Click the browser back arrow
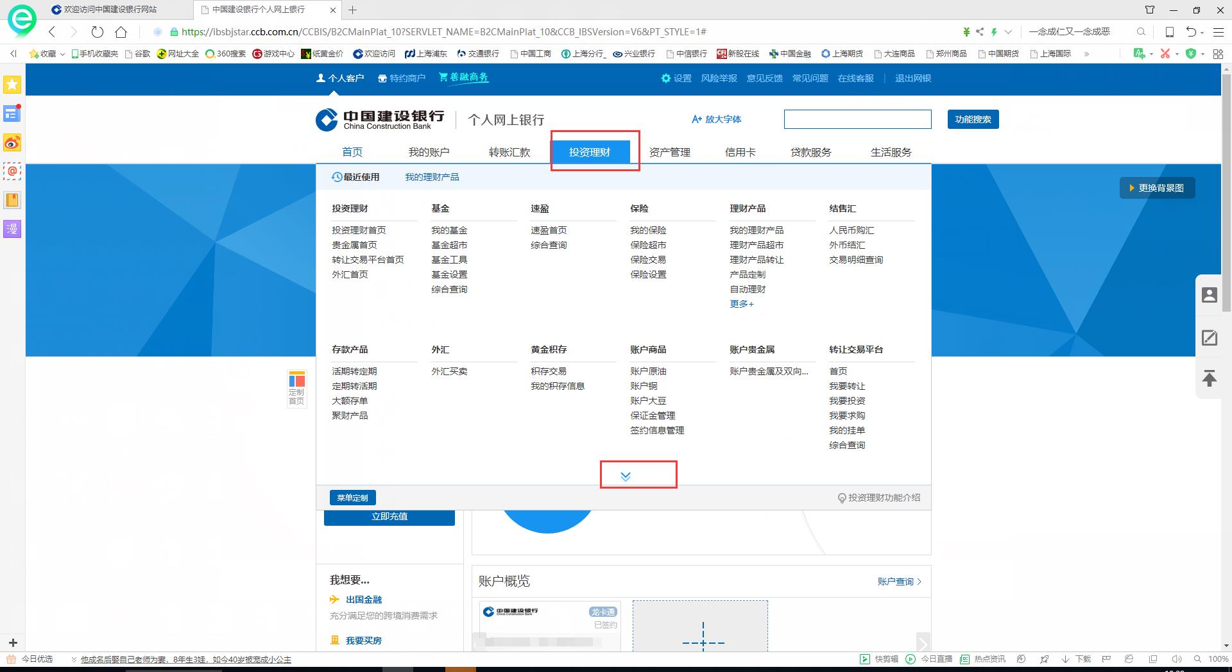Image resolution: width=1232 pixels, height=672 pixels. (x=53, y=31)
